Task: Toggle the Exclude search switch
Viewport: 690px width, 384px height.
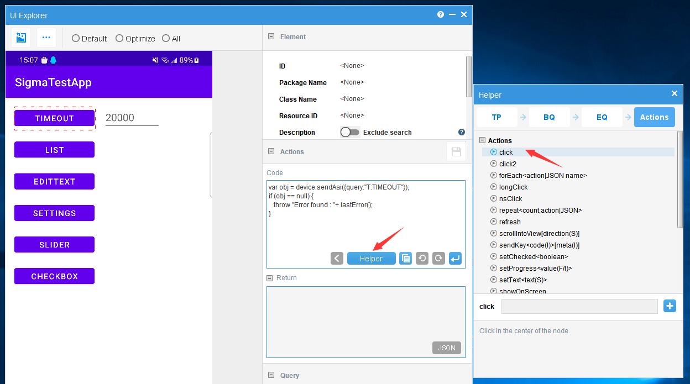Action: click(350, 133)
